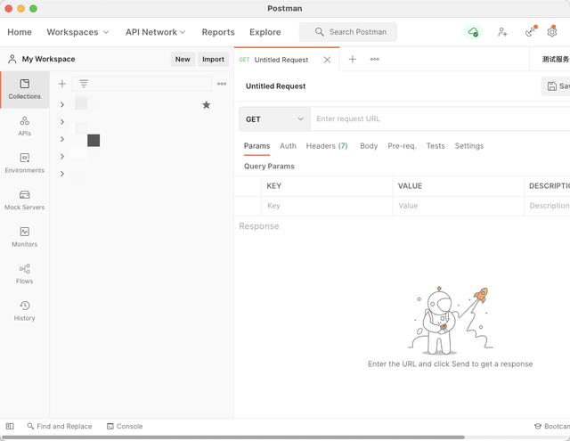Open the History sidebar panel
Viewport: 570px width, 441px height.
click(24, 310)
